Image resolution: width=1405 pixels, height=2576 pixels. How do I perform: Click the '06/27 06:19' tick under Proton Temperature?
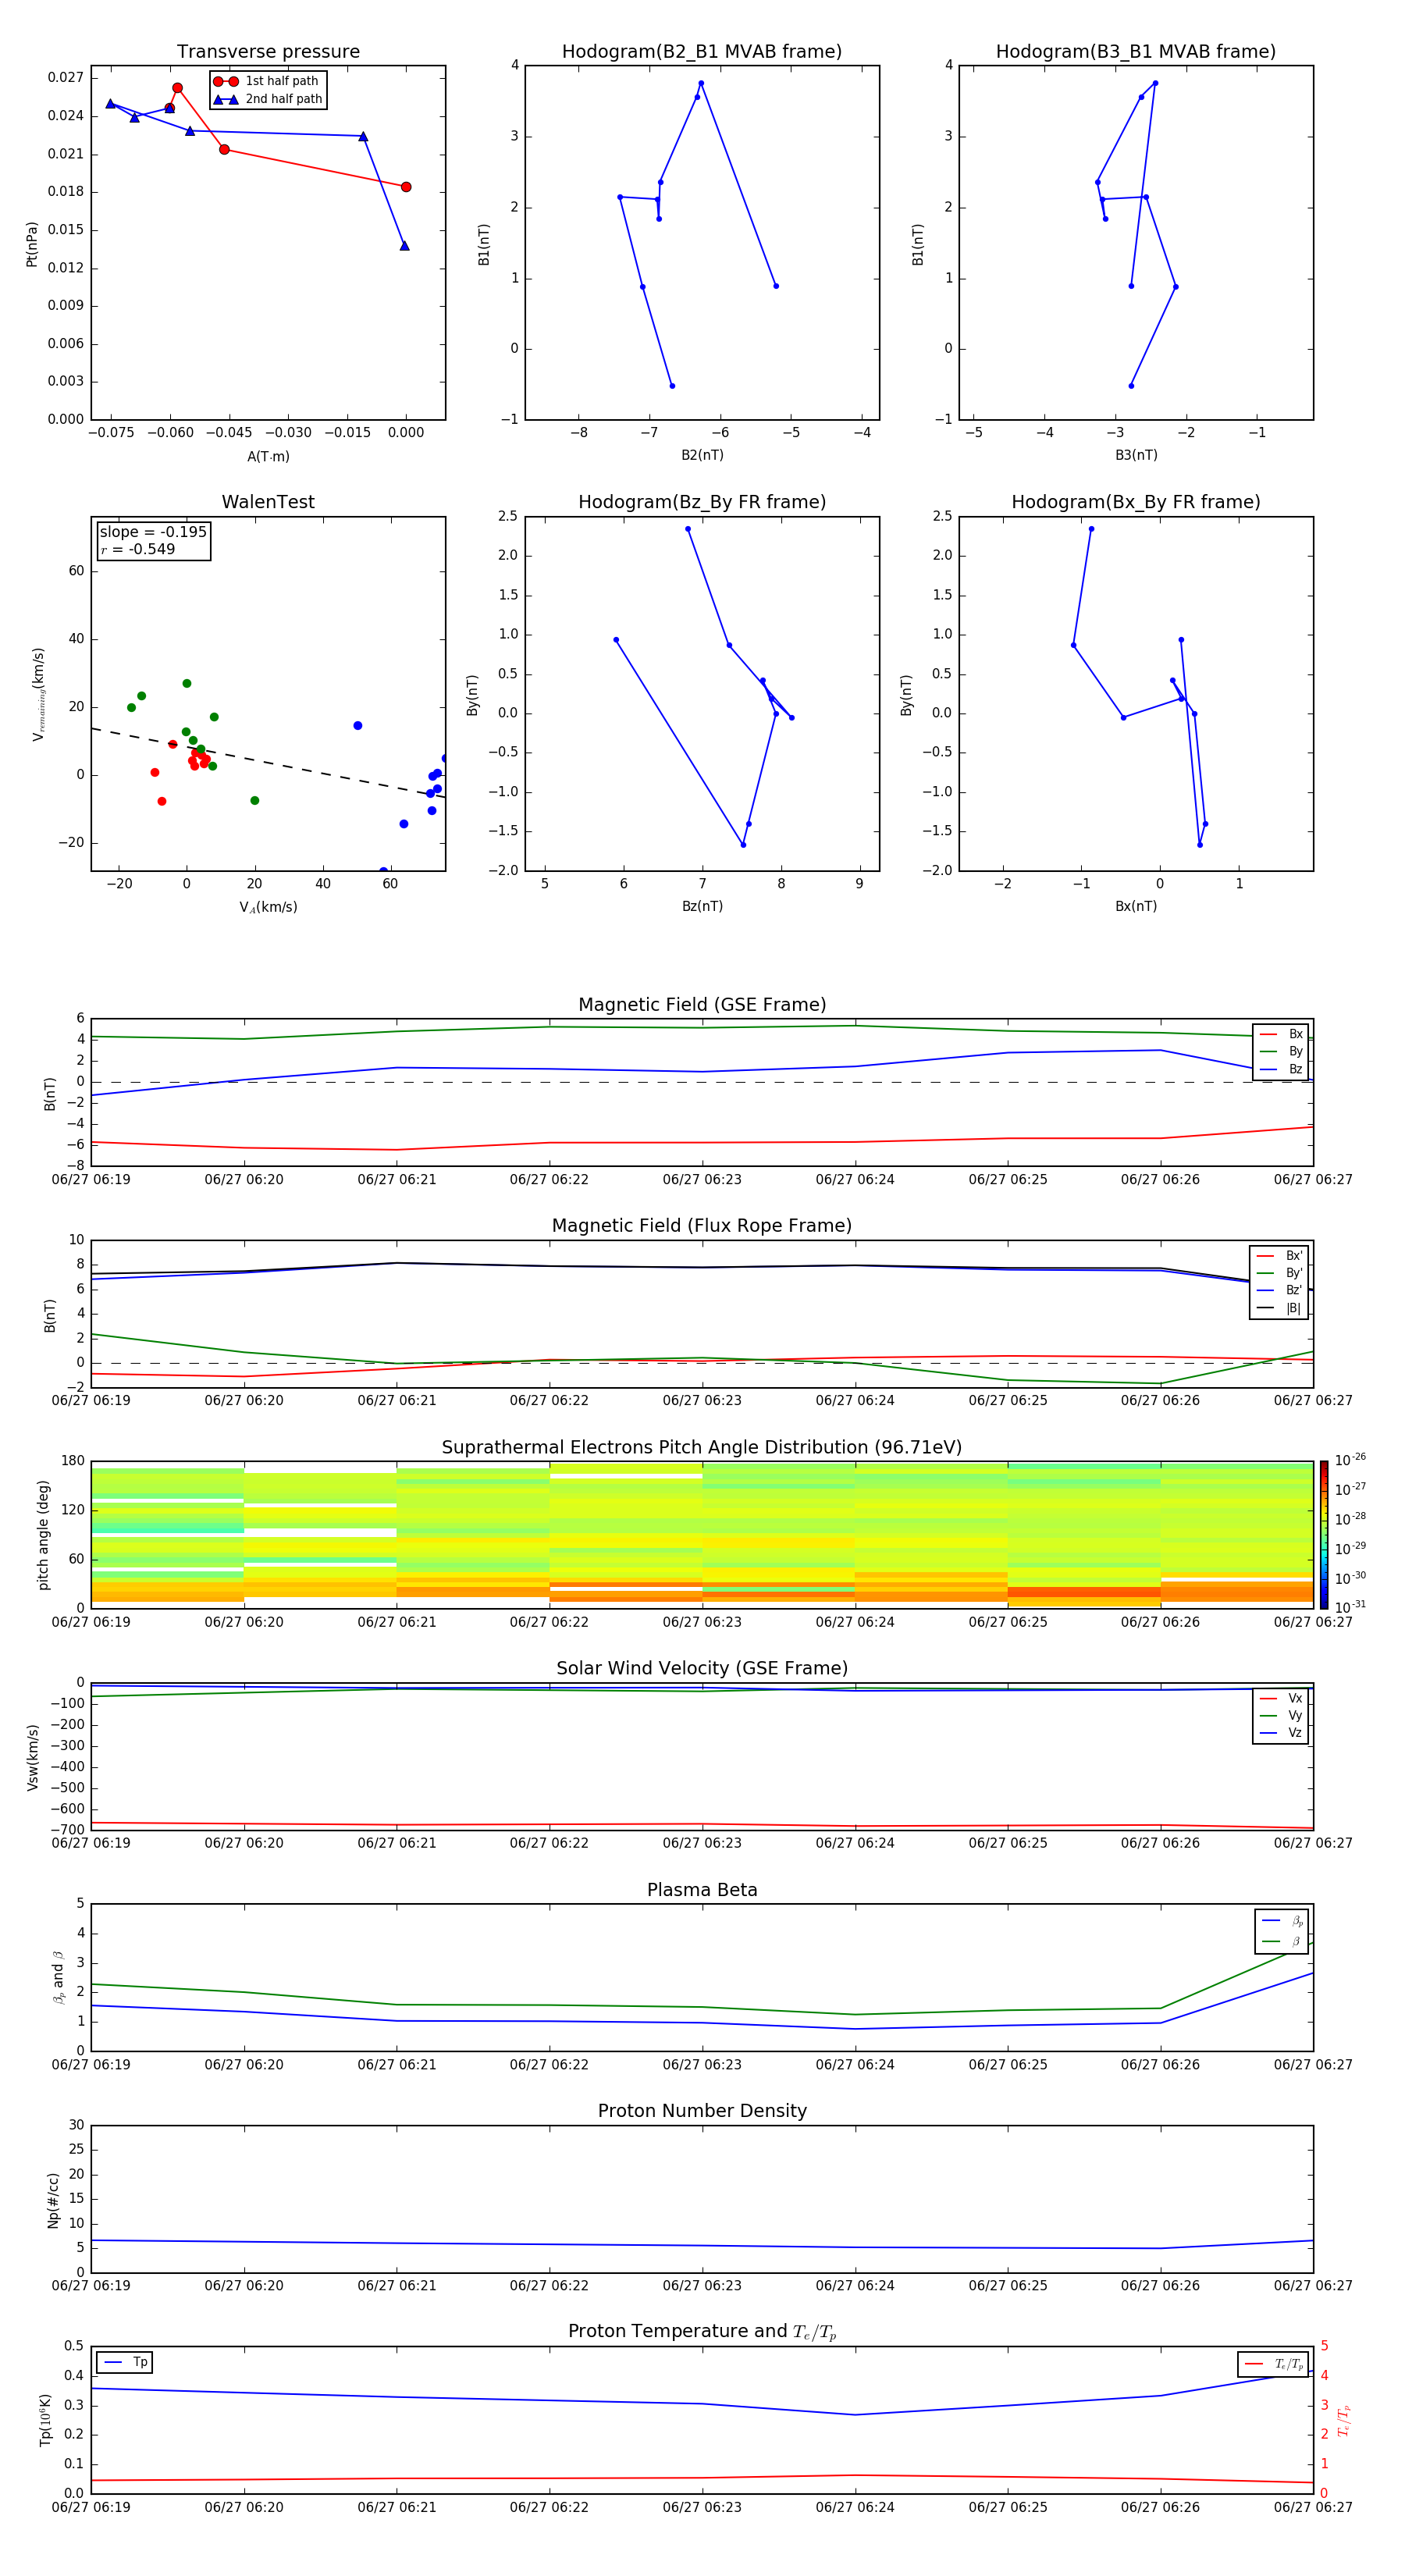(91, 2507)
